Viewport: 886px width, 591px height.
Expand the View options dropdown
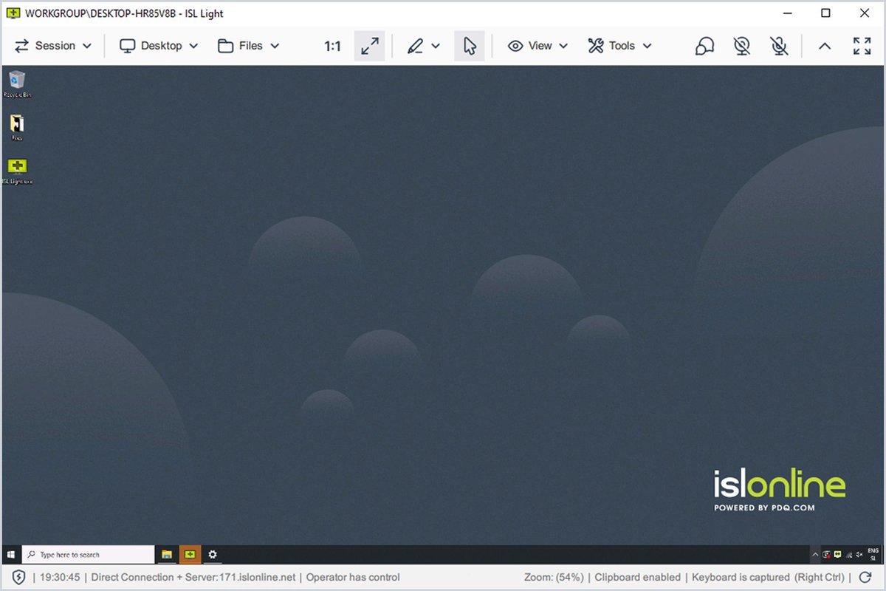536,46
